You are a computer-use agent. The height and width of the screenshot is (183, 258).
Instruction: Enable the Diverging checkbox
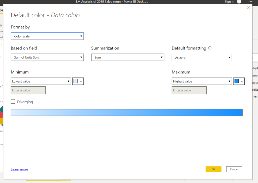13,102
